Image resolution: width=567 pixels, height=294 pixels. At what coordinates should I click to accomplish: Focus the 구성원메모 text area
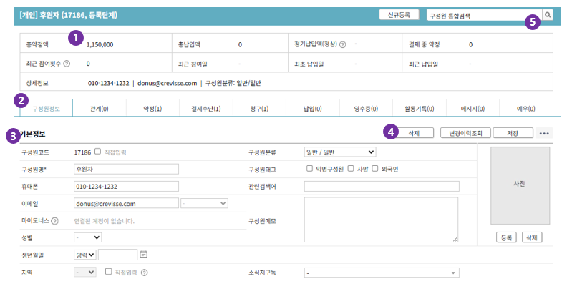coord(381,220)
